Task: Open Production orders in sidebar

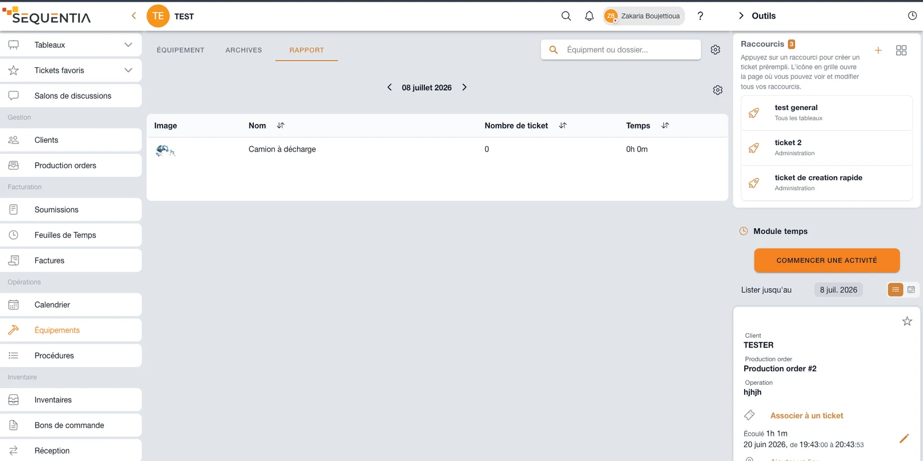Action: tap(71, 165)
